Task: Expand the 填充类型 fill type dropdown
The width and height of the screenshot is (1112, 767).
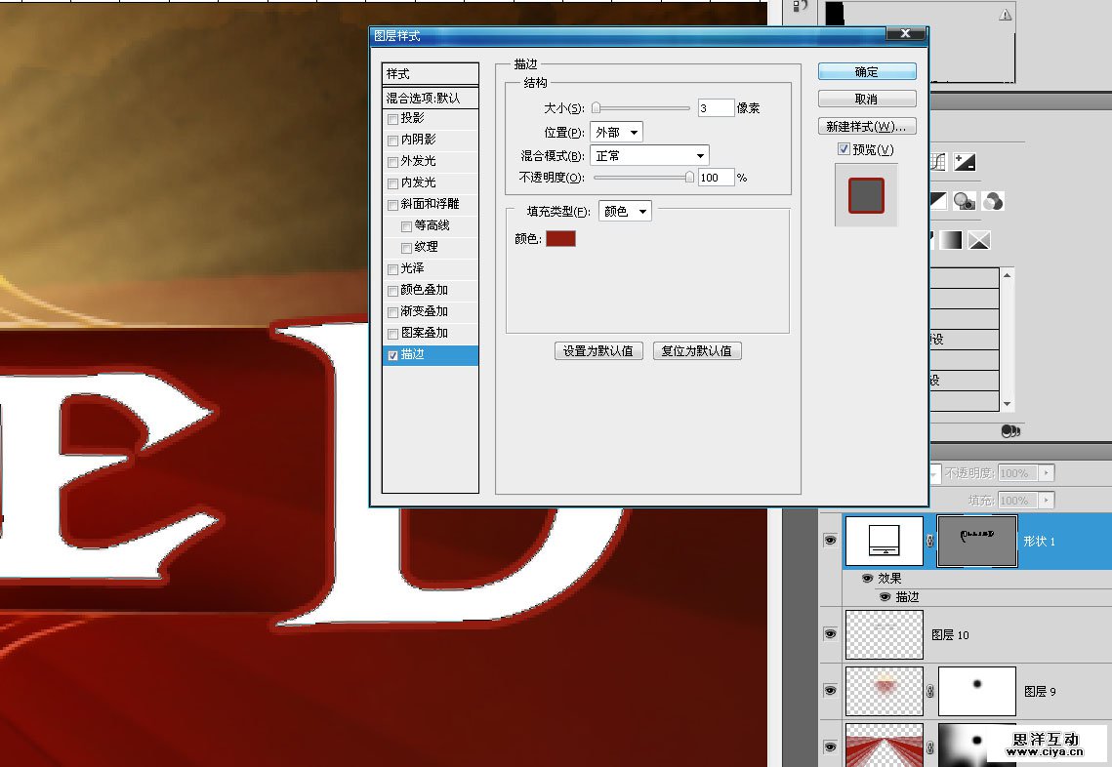Action: 625,211
